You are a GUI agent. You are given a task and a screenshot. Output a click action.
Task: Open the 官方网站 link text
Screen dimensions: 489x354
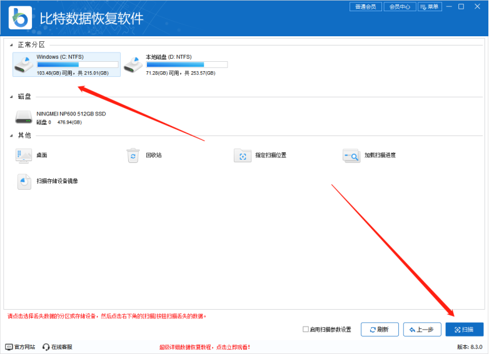pyautogui.click(x=24, y=347)
